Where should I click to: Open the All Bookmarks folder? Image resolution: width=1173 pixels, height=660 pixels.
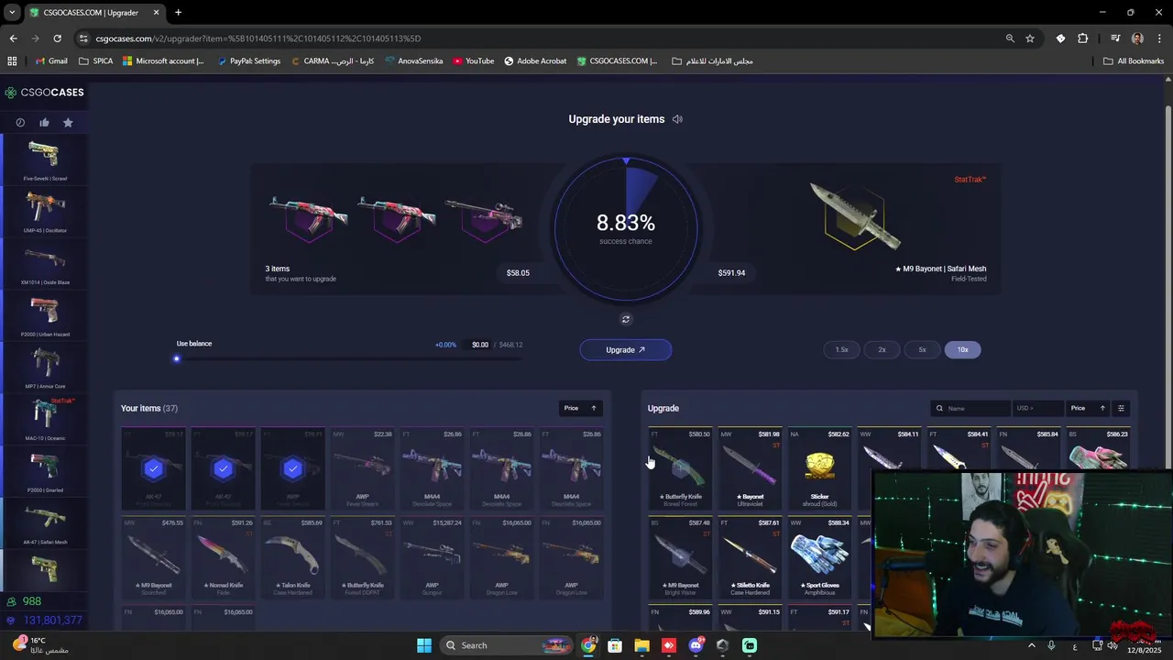click(x=1134, y=61)
